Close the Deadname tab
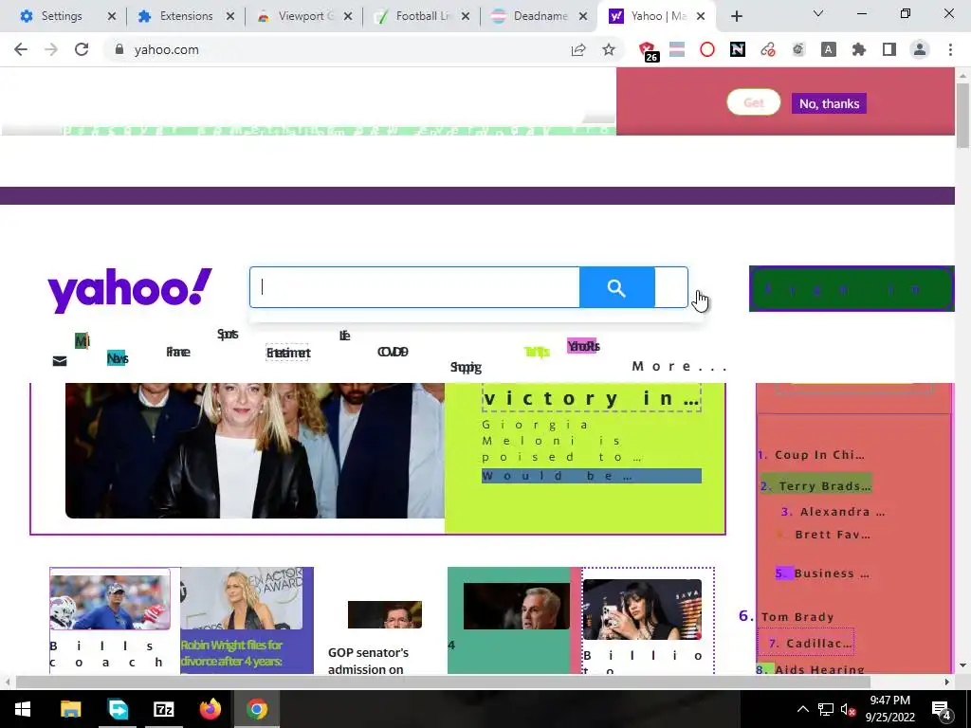 coord(583,16)
